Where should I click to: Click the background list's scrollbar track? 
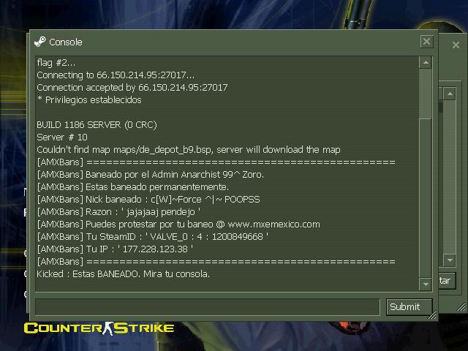click(x=450, y=176)
